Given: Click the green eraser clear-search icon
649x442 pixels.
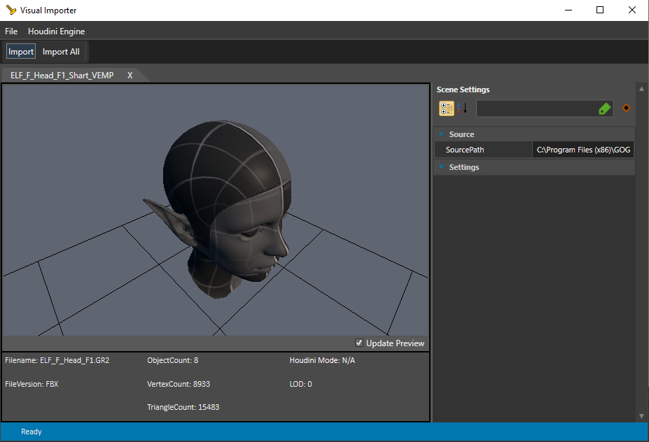Looking at the screenshot, I should coord(605,108).
